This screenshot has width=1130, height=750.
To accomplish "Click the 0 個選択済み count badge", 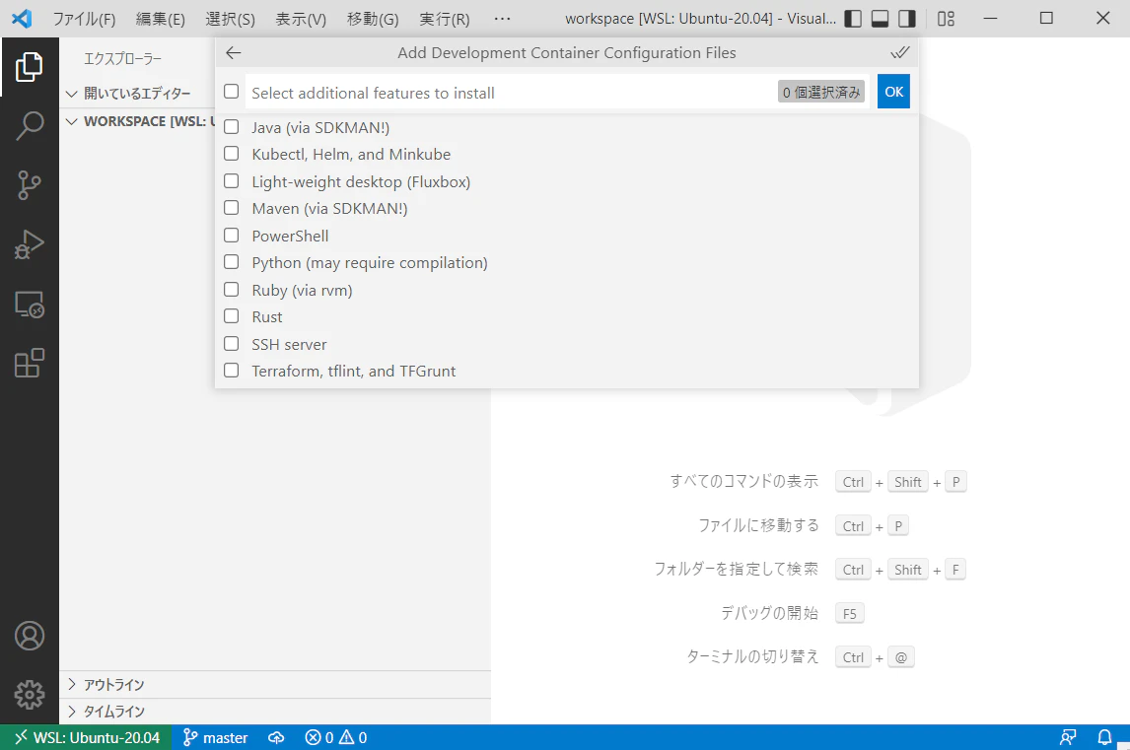I will [x=821, y=93].
